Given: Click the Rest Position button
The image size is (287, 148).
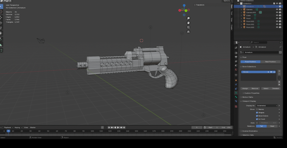Looking at the screenshot, I should click(x=270, y=62).
